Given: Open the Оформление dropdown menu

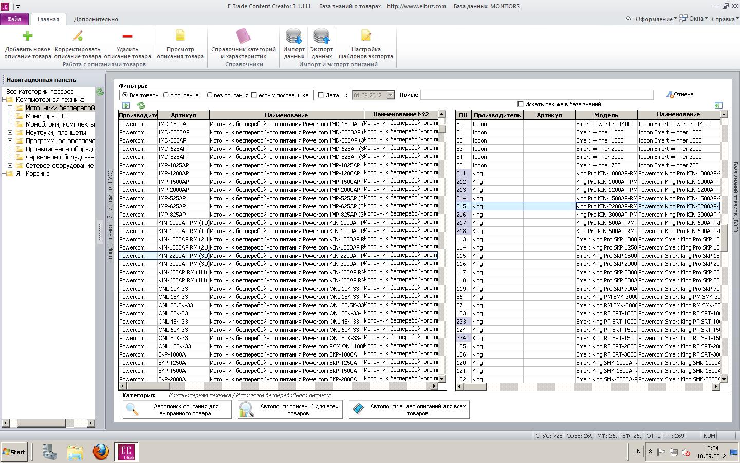Looking at the screenshot, I should (656, 19).
